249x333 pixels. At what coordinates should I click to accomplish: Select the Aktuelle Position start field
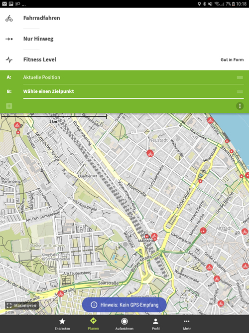(129, 77)
